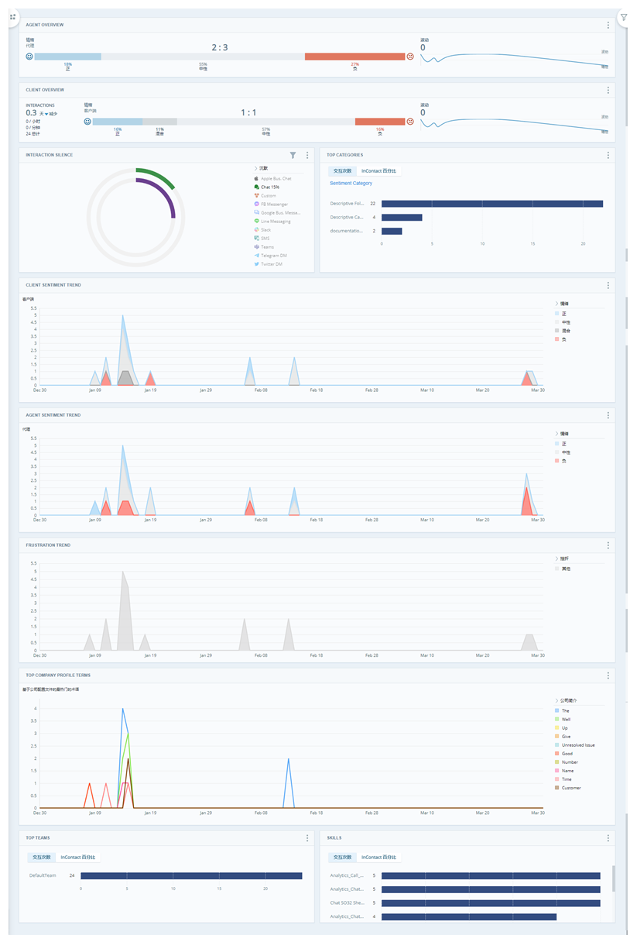Click the negative color swatch in Client Sentiment legend
This screenshot has width=637, height=935.
point(557,339)
